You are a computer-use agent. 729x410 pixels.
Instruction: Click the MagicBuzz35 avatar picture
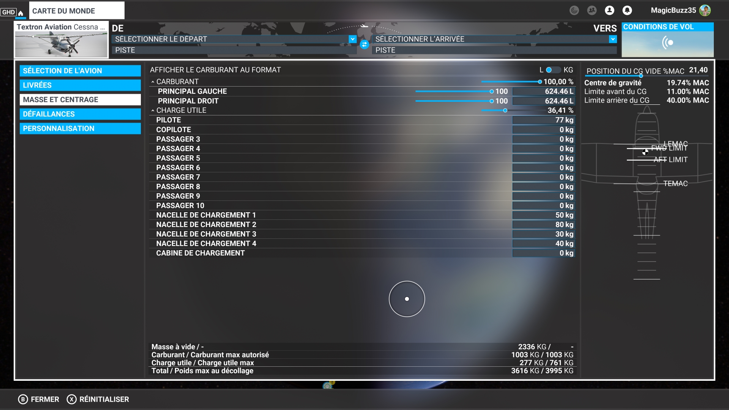pyautogui.click(x=705, y=11)
